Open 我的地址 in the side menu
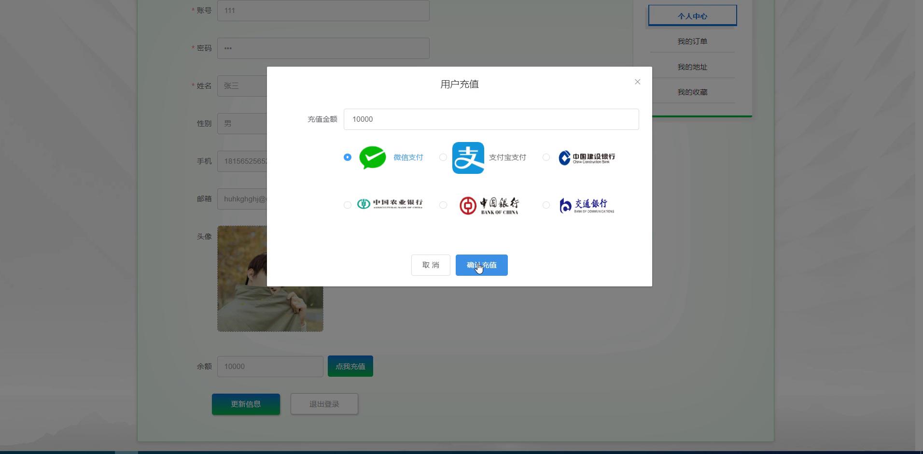 tap(692, 67)
